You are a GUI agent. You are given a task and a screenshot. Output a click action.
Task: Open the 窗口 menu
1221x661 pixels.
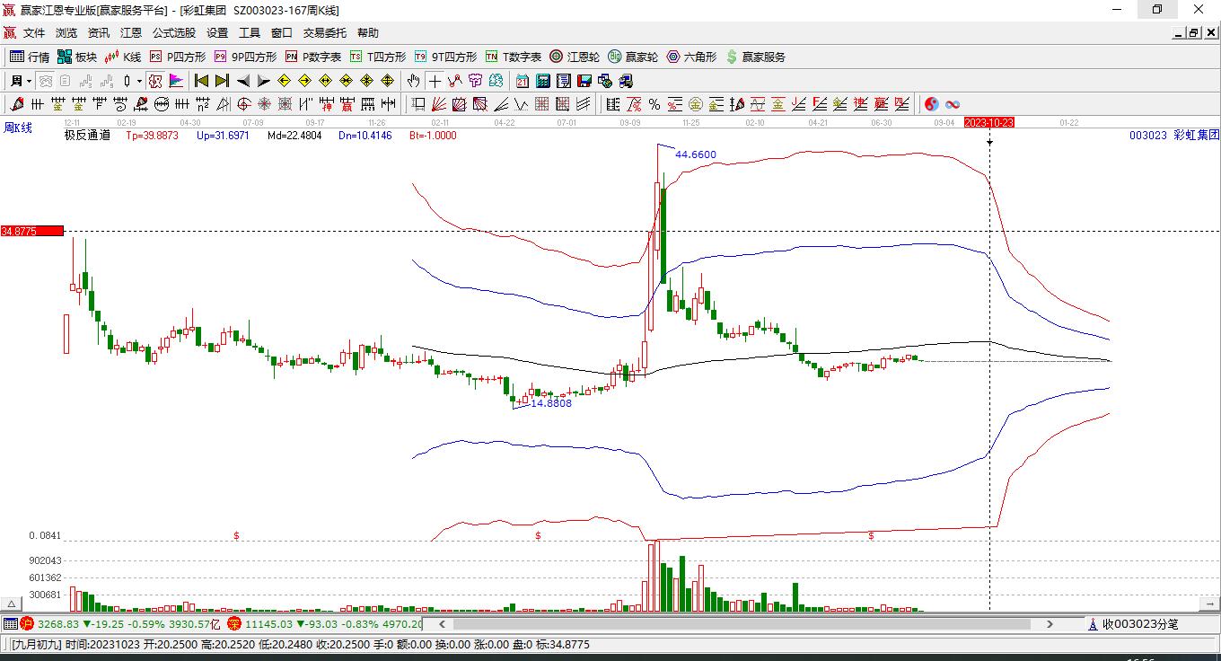pyautogui.click(x=282, y=33)
